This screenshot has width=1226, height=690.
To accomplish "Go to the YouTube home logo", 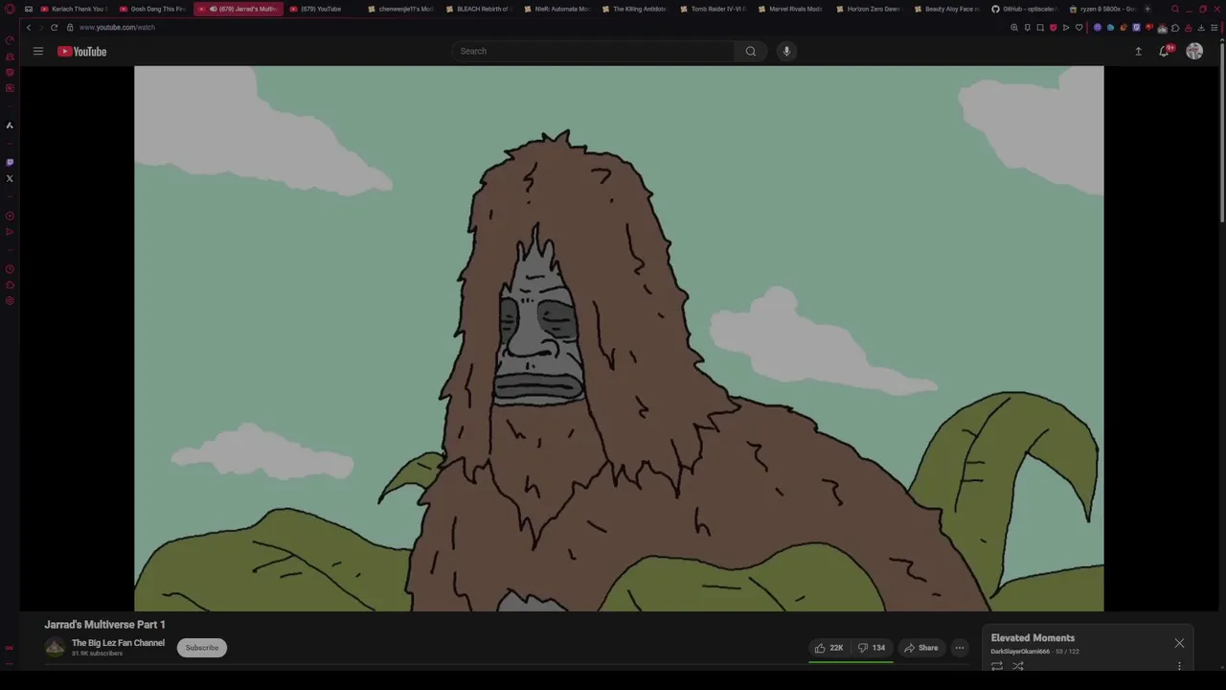I will pos(81,51).
